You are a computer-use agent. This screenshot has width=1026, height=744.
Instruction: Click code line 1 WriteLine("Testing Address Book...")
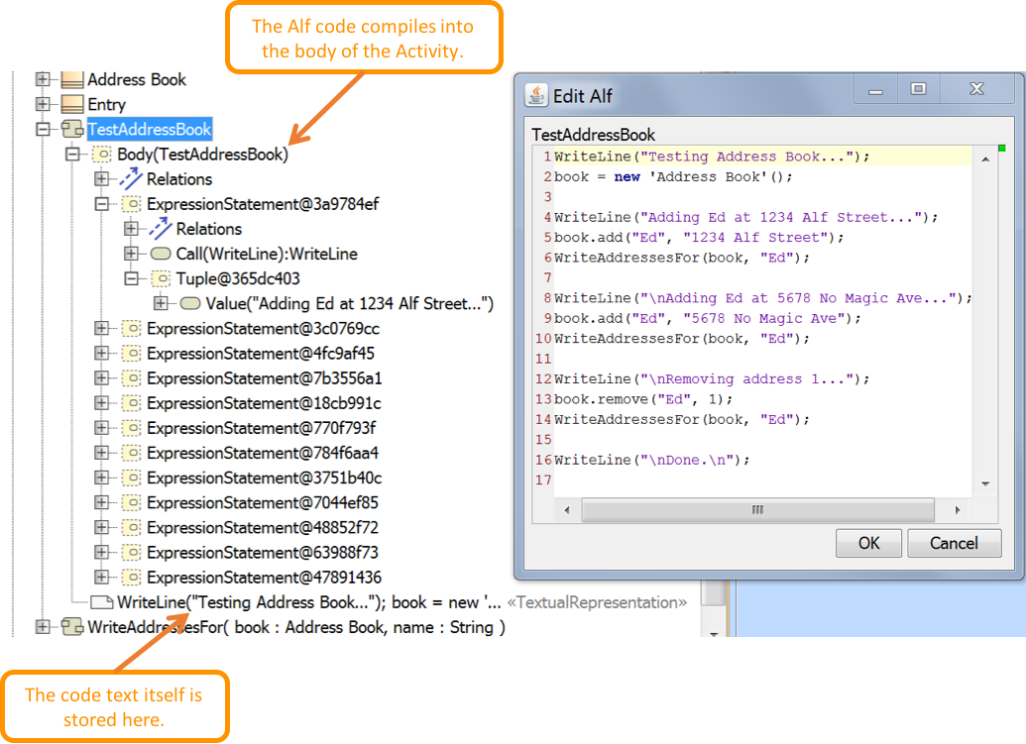712,157
